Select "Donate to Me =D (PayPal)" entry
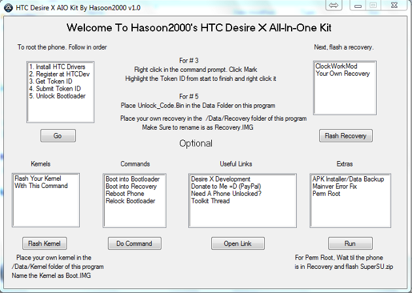This screenshot has height=293, width=412. tap(226, 187)
